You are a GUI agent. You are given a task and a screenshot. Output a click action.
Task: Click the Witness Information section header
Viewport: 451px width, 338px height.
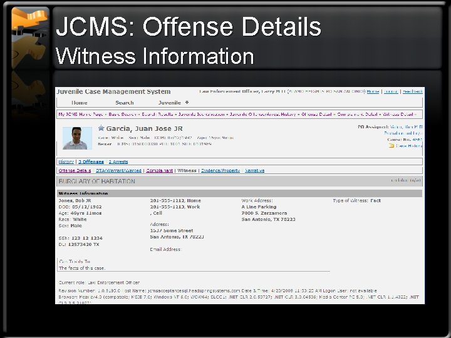(239, 193)
